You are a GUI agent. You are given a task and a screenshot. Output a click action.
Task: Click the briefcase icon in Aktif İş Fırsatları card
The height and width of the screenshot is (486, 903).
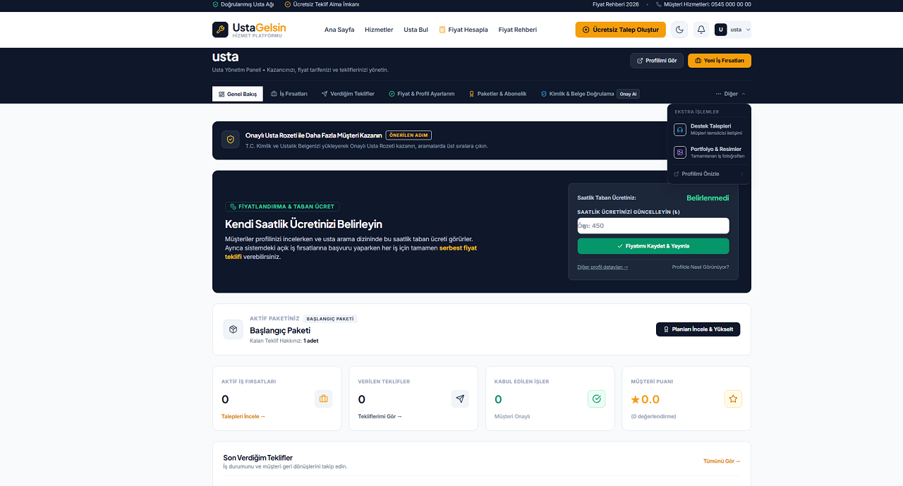coord(324,399)
